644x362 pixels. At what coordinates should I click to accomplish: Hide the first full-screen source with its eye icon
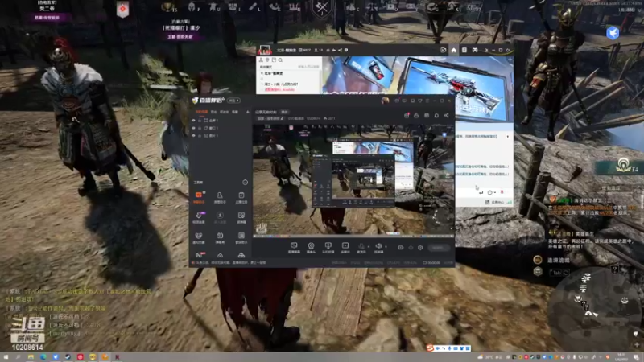(x=193, y=121)
